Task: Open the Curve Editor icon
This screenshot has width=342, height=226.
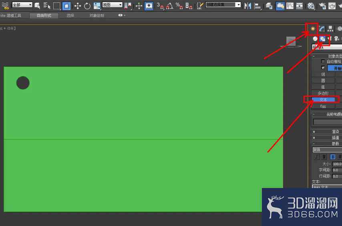Action: coord(290,6)
